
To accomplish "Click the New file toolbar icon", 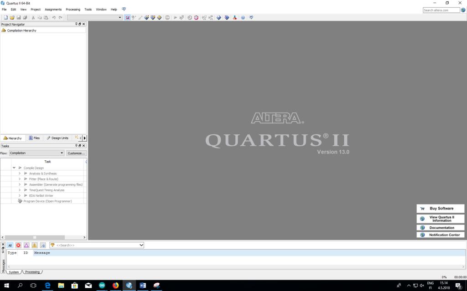I will pyautogui.click(x=5, y=18).
